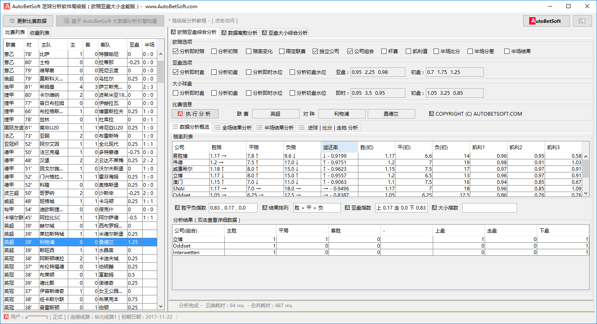Image resolution: width=597 pixels, height=324 pixels.
Task: Select 欧赔亚盘综合分析 tab
Action: pos(194,32)
